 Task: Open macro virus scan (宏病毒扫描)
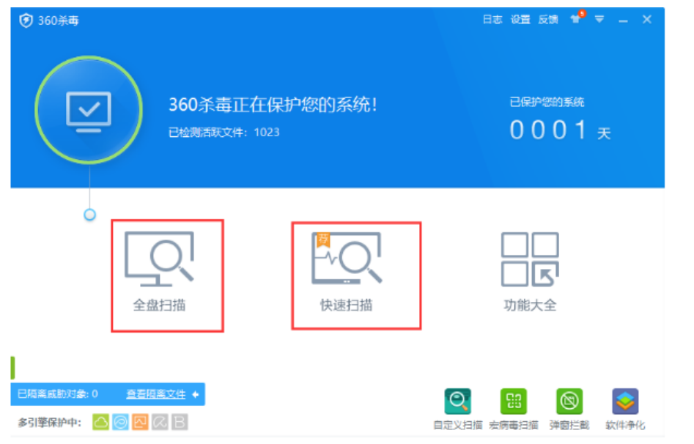[x=513, y=408]
